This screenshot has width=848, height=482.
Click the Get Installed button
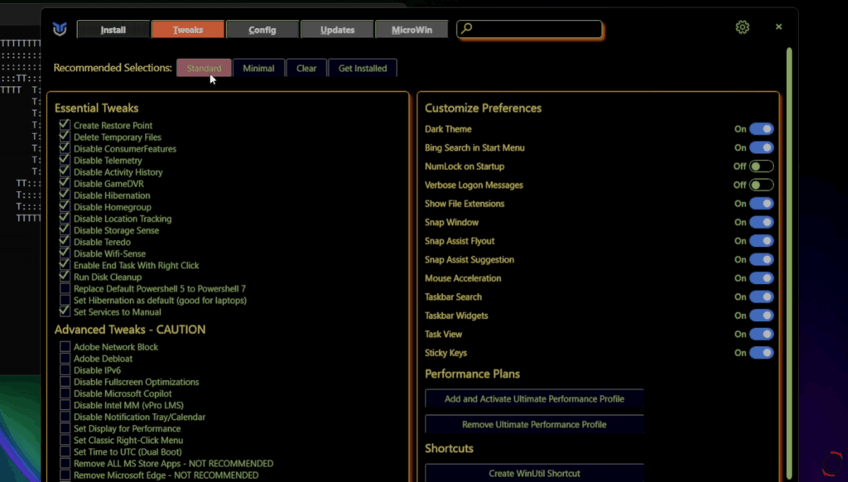point(363,68)
